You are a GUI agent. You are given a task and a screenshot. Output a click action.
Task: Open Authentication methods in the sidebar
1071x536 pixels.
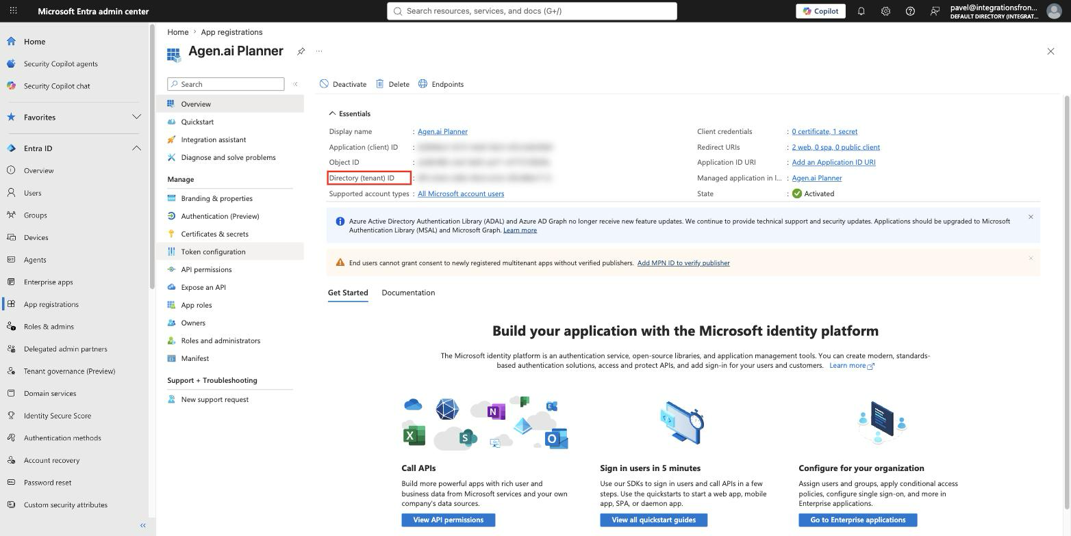pyautogui.click(x=62, y=438)
